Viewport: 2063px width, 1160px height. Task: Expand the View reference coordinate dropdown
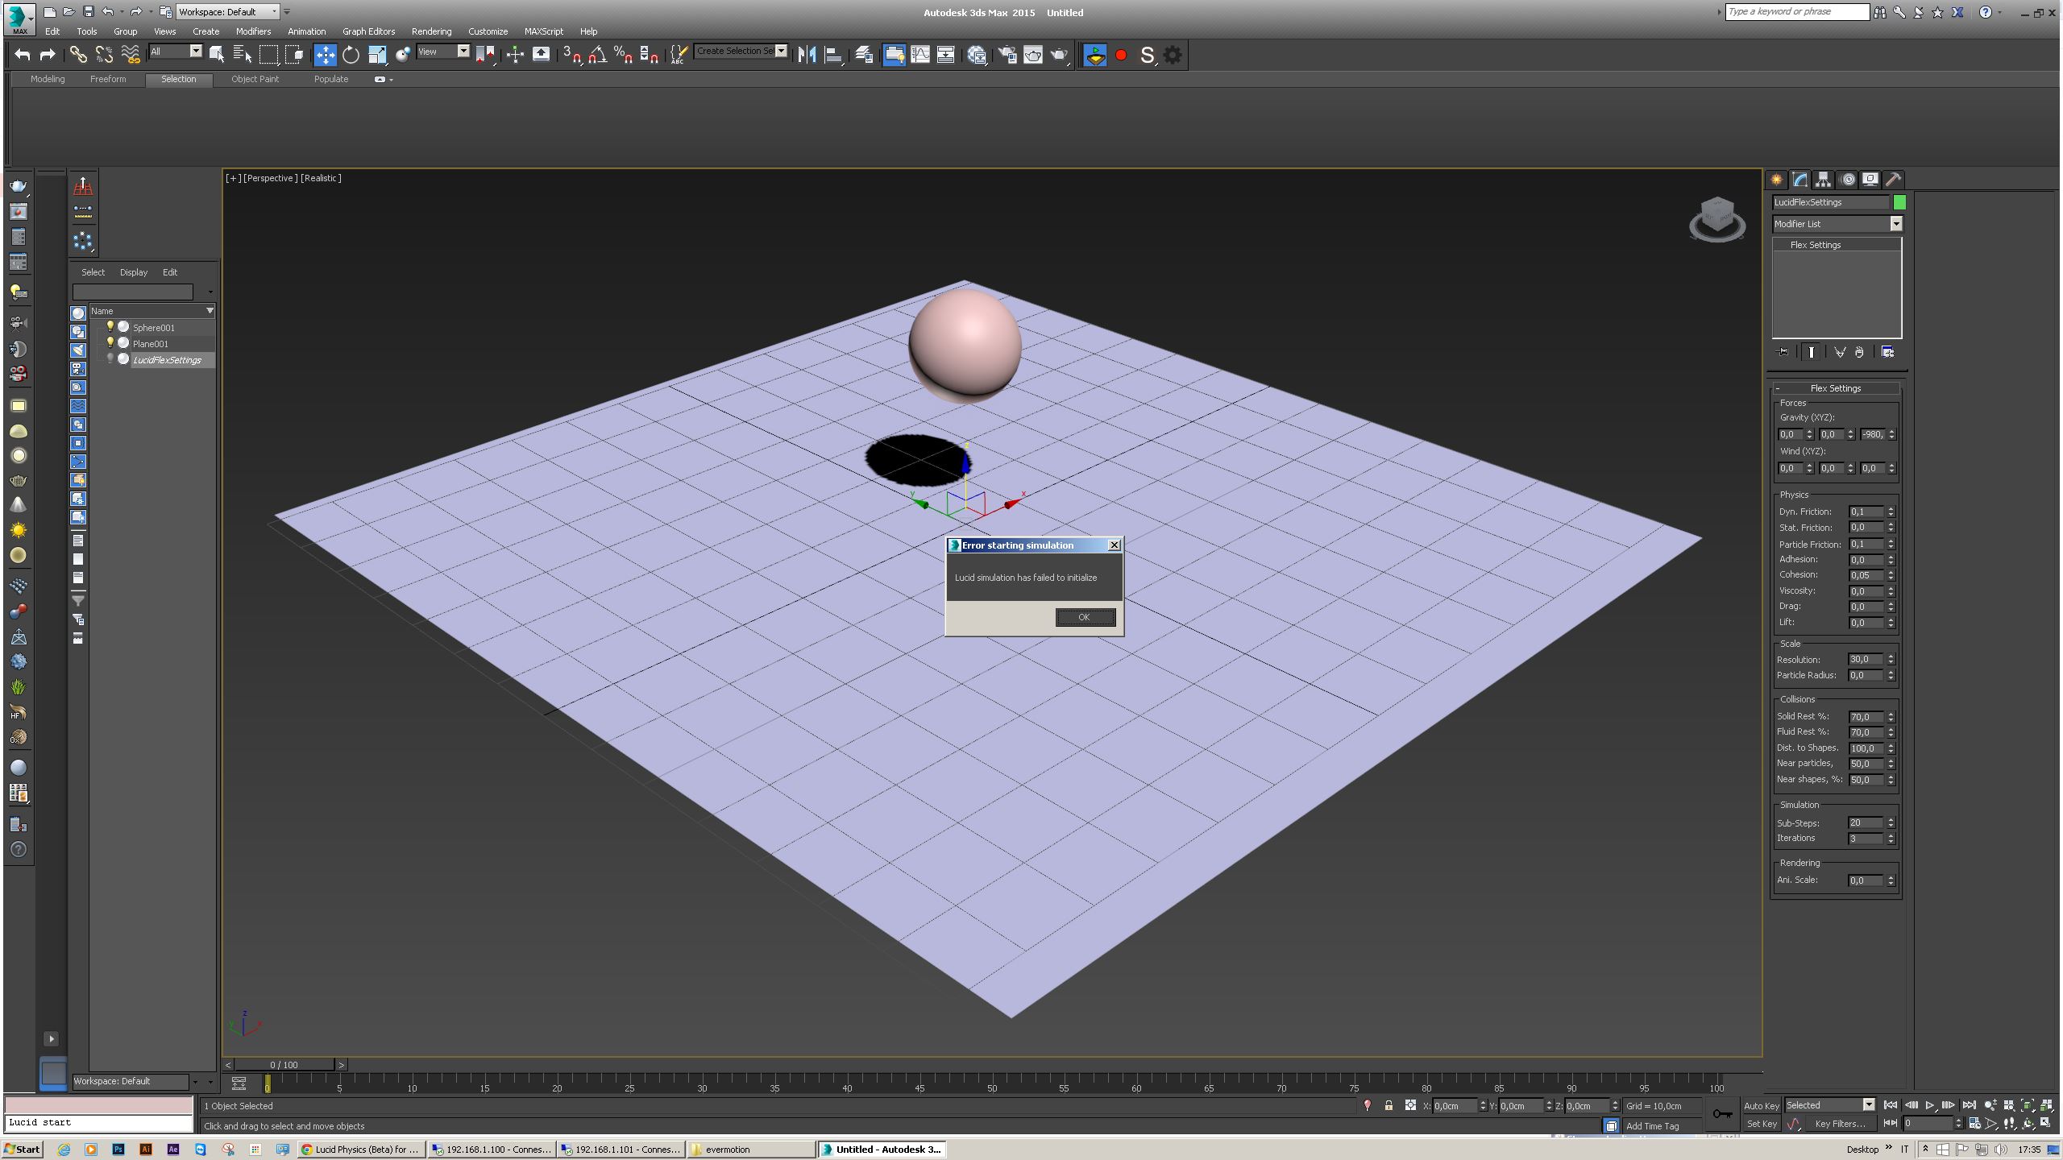click(x=463, y=52)
